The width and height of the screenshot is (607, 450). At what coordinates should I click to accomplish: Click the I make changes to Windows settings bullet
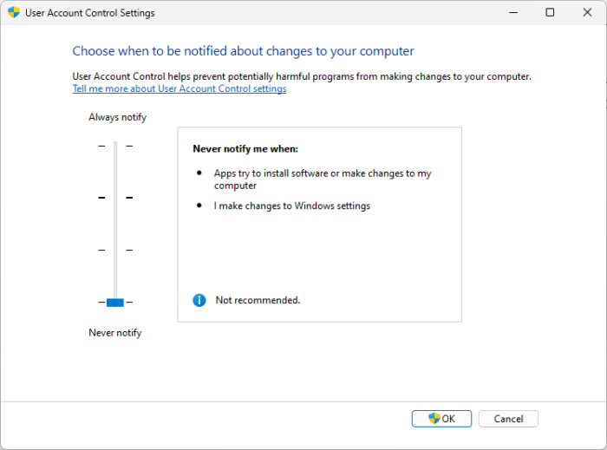[292, 206]
